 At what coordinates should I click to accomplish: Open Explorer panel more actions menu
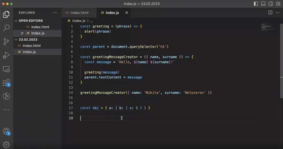pos(55,12)
